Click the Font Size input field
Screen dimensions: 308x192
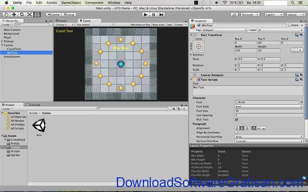(269, 111)
